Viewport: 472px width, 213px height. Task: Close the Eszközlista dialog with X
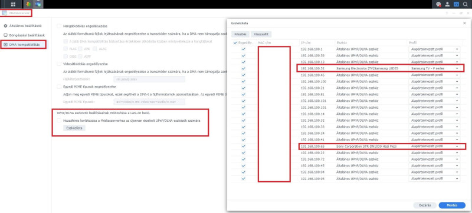pyautogui.click(x=464, y=23)
